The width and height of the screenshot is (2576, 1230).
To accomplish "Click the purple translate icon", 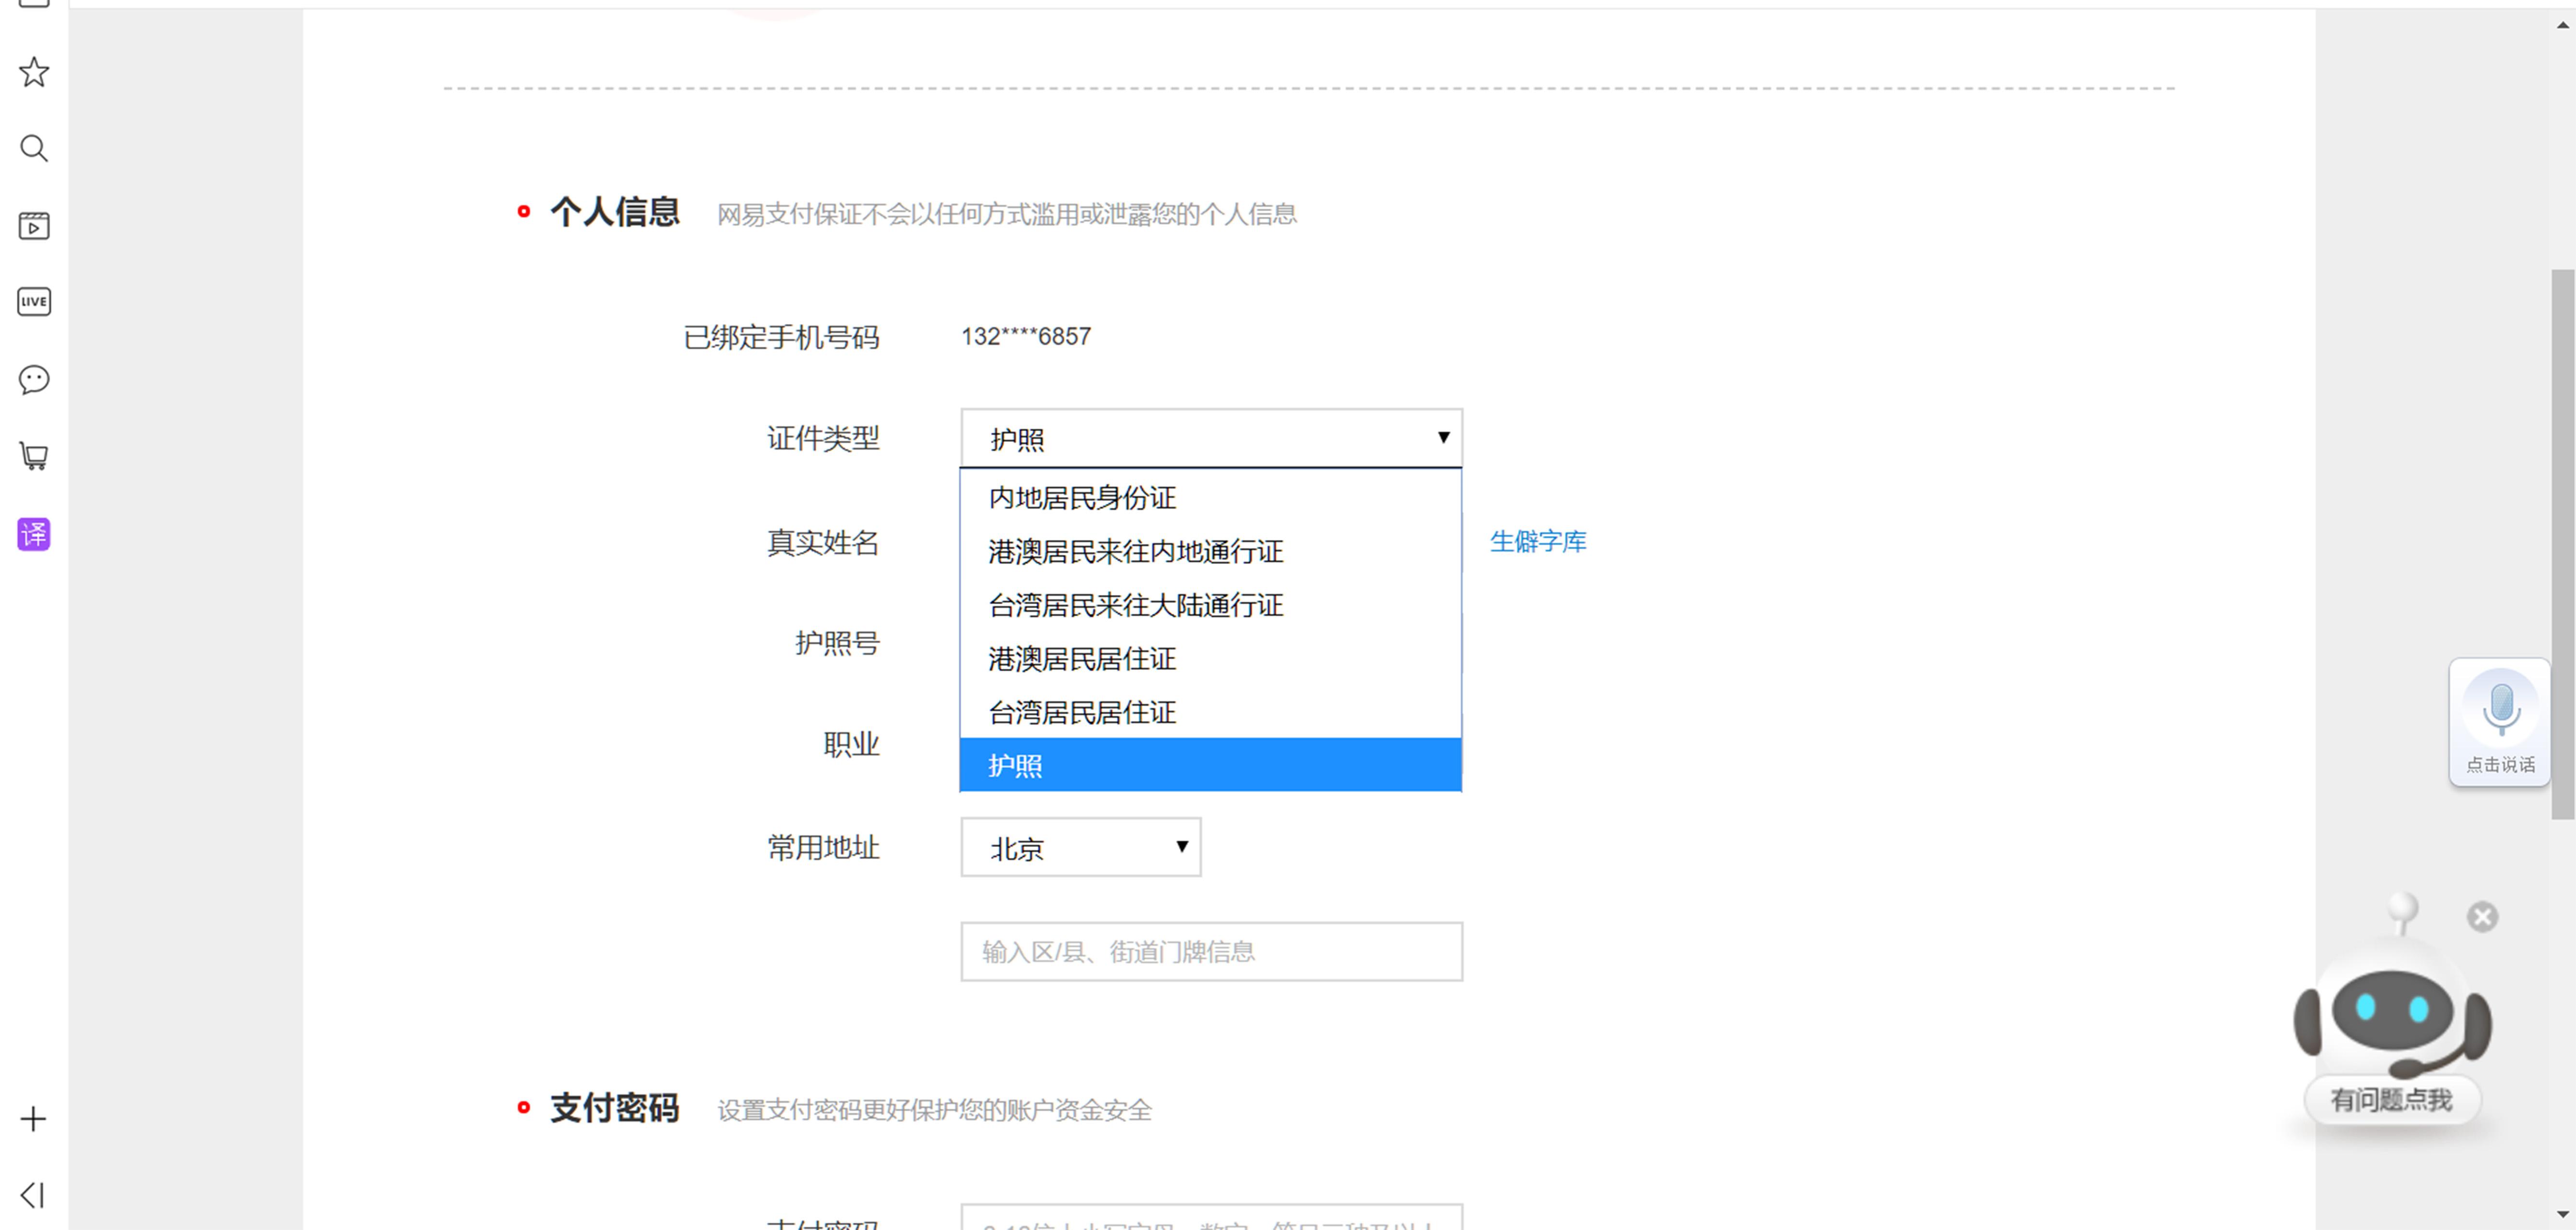I will click(34, 534).
